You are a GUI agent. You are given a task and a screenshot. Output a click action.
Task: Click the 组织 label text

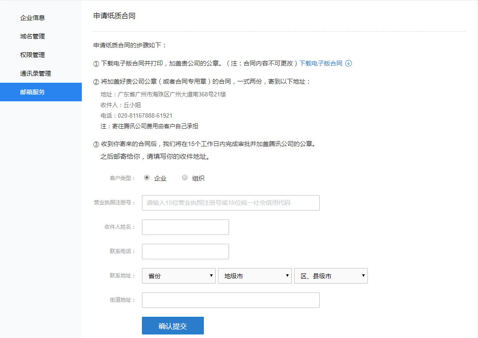[x=198, y=178]
